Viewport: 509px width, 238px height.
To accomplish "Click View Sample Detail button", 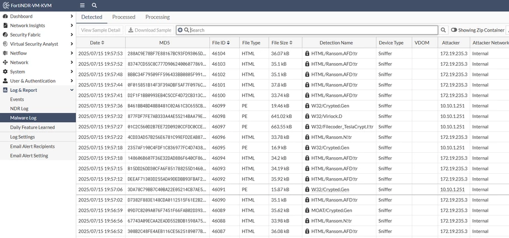I will pyautogui.click(x=100, y=30).
